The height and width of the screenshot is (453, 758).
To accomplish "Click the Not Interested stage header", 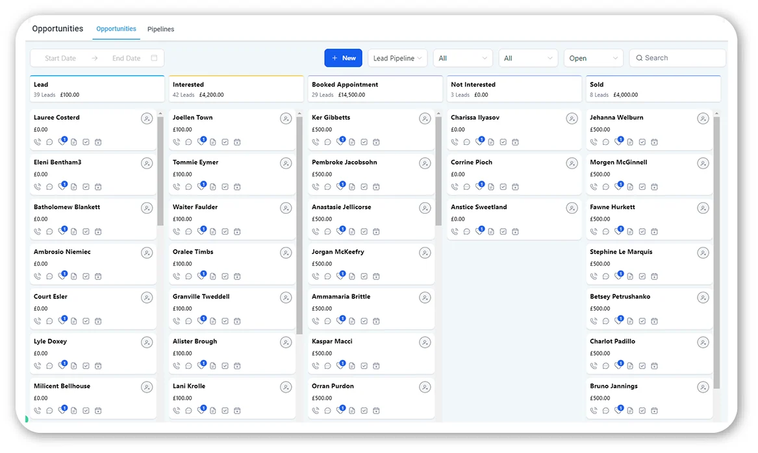I will coord(514,89).
